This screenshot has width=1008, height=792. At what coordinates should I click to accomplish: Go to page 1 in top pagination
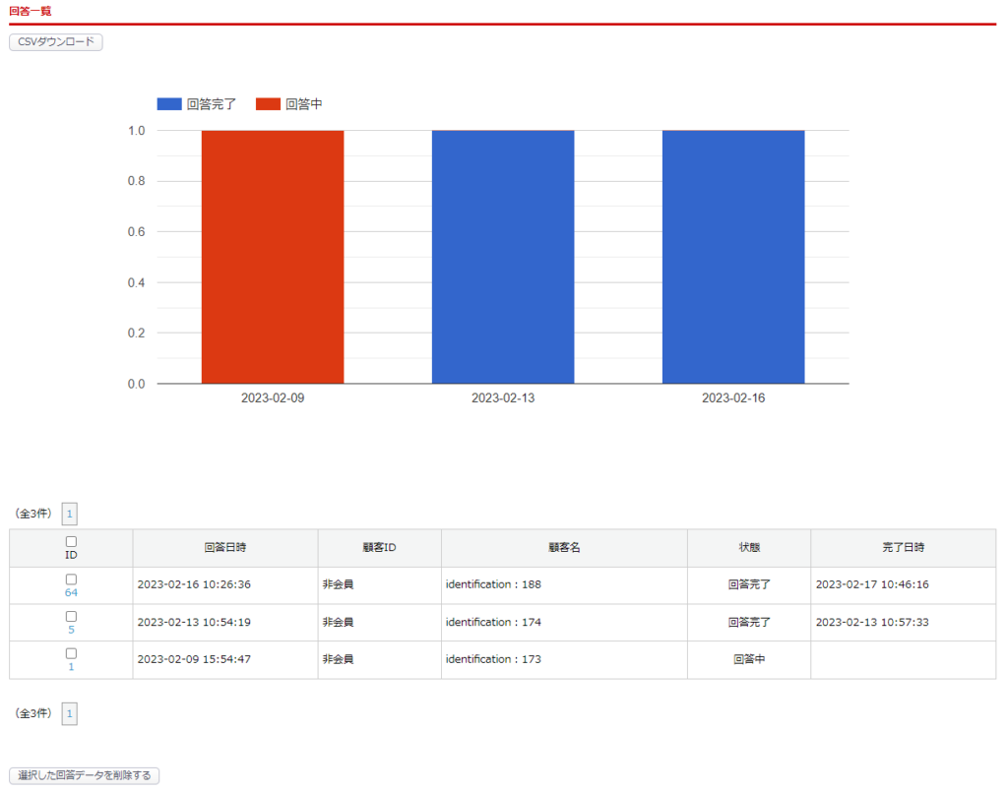[x=69, y=514]
